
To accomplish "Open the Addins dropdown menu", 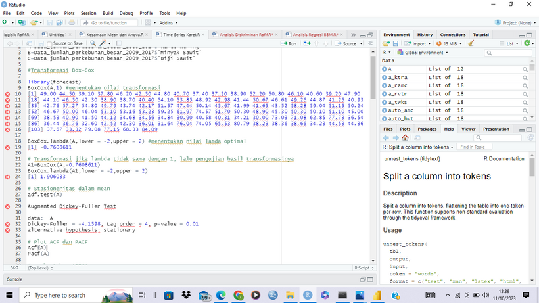I will click(x=168, y=22).
